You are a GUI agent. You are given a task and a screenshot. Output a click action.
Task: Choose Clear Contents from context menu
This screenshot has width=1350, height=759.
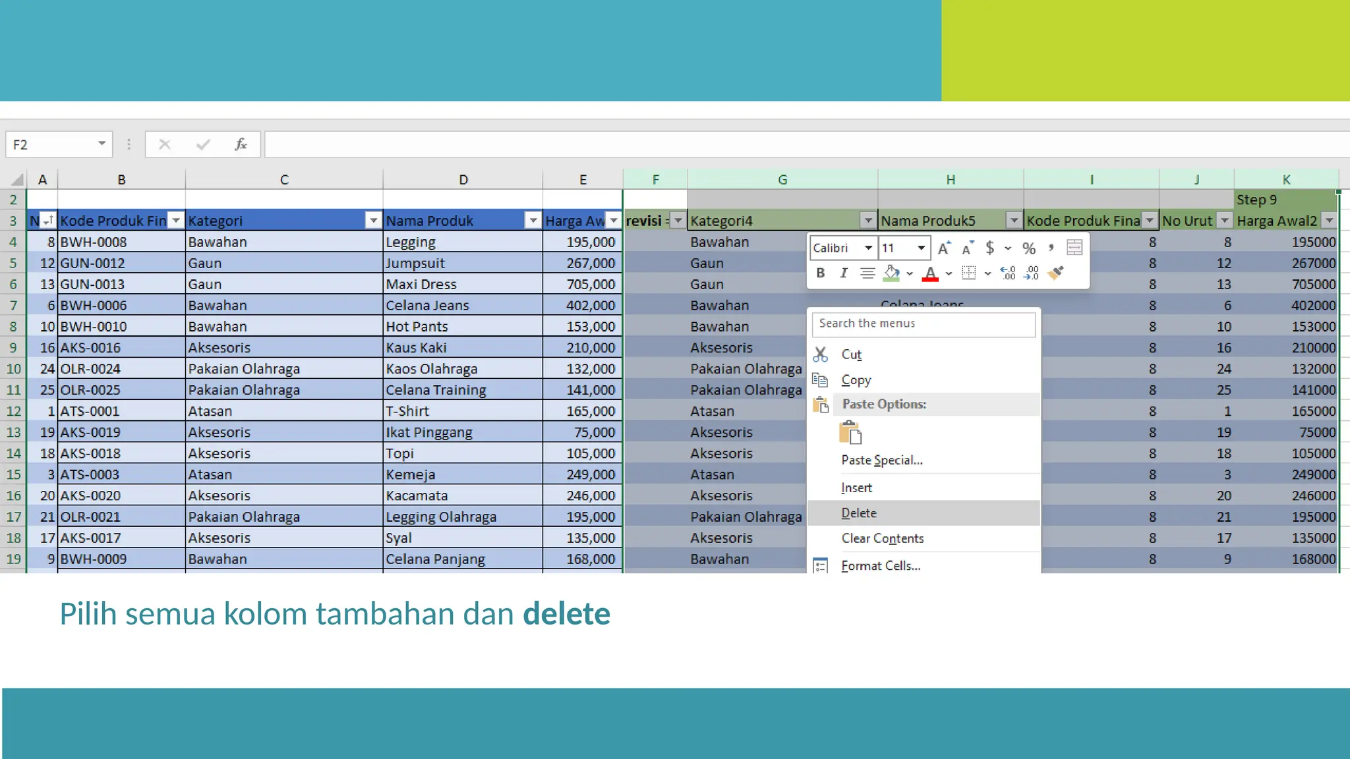coord(882,538)
